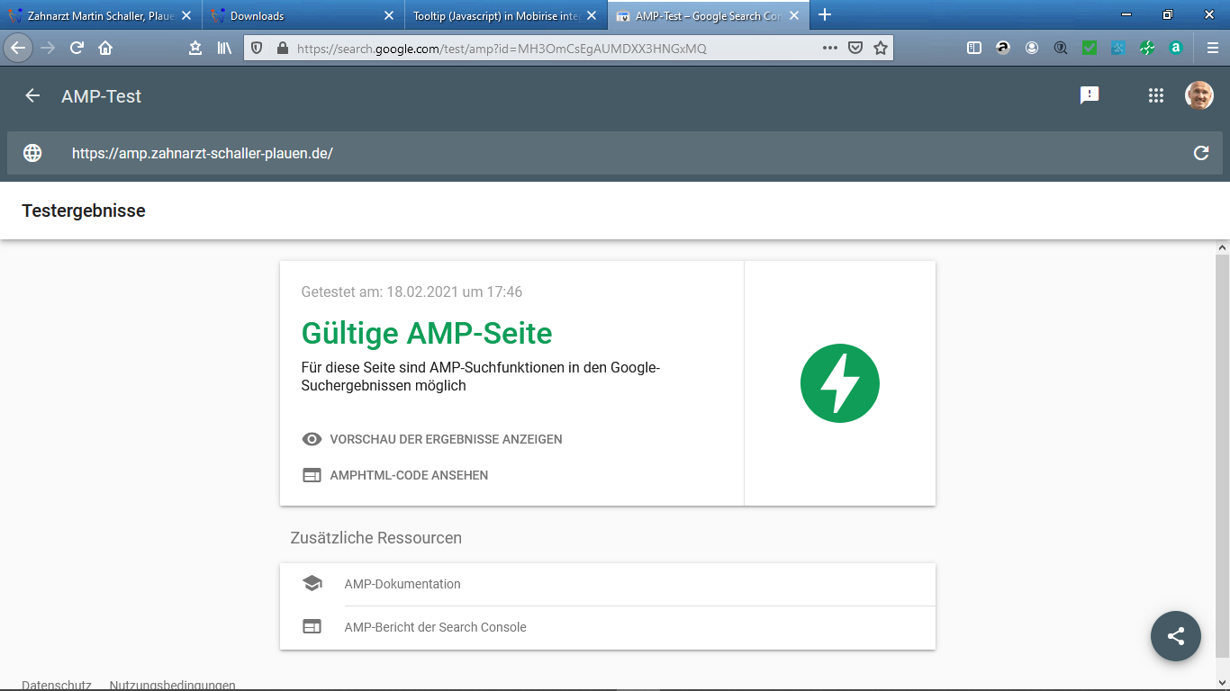Screen dimensions: 1230x691
Task: Switch to the Tooltip (Javascript) in Mobirise tab
Action: click(x=495, y=15)
